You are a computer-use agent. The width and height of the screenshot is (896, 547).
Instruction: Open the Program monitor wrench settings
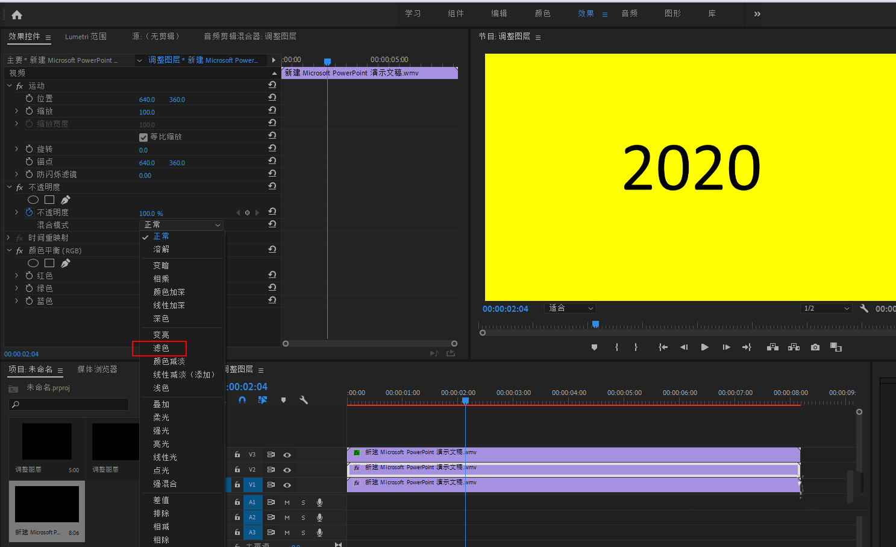coord(863,308)
